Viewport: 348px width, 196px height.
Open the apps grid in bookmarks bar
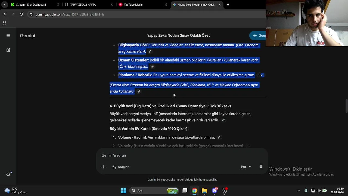pos(4,23)
